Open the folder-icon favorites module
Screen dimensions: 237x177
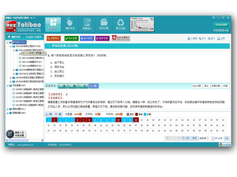(x=104, y=25)
